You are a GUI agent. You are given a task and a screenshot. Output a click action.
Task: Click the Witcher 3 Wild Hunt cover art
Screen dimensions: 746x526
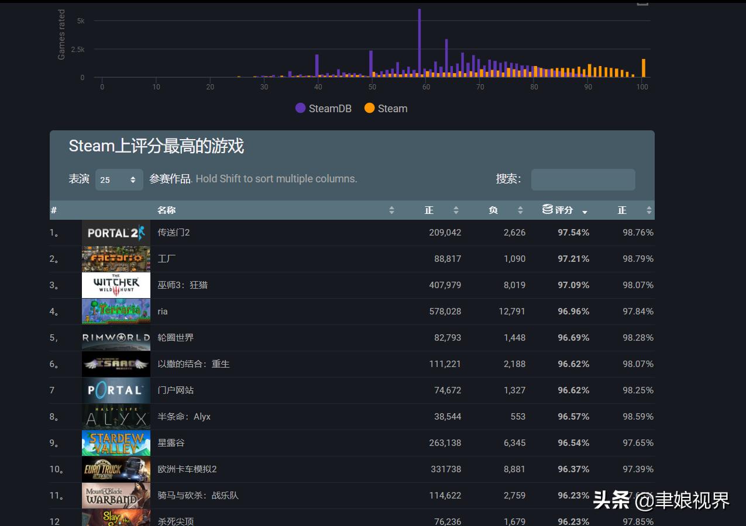coord(115,285)
